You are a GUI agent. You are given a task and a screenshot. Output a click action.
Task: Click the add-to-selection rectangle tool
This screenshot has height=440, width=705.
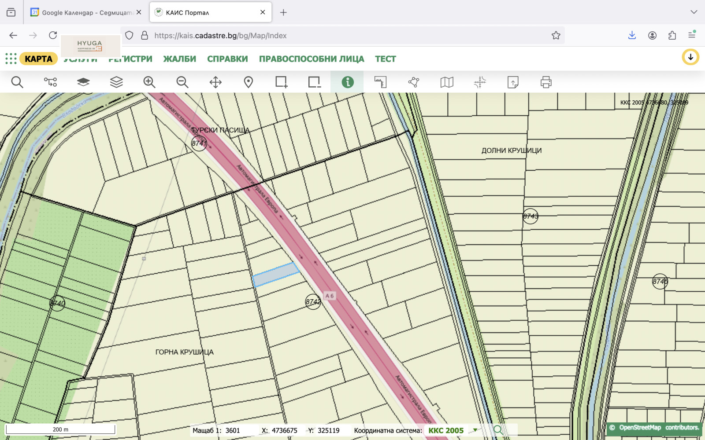pyautogui.click(x=281, y=82)
